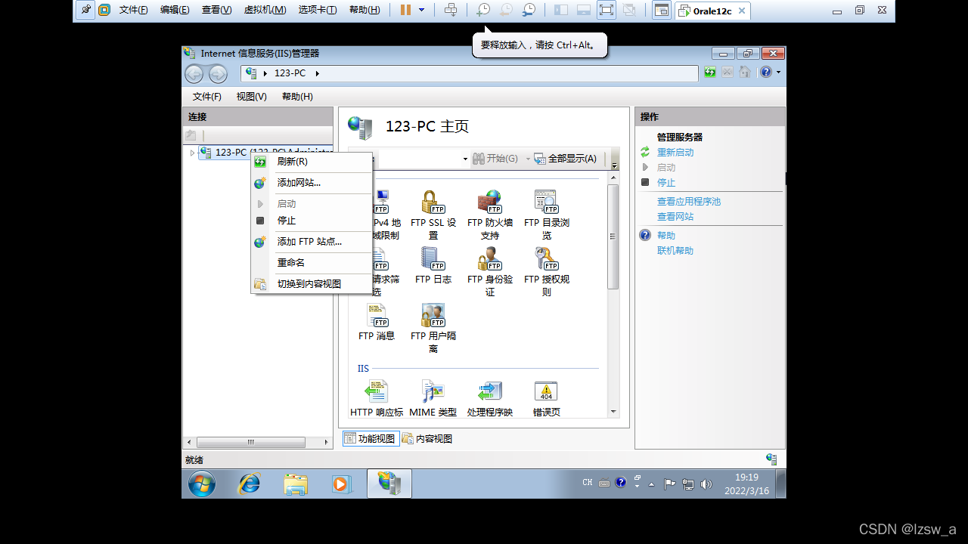Open FTP 授权规则 feature icon
This screenshot has width=968, height=544.
pyautogui.click(x=546, y=270)
